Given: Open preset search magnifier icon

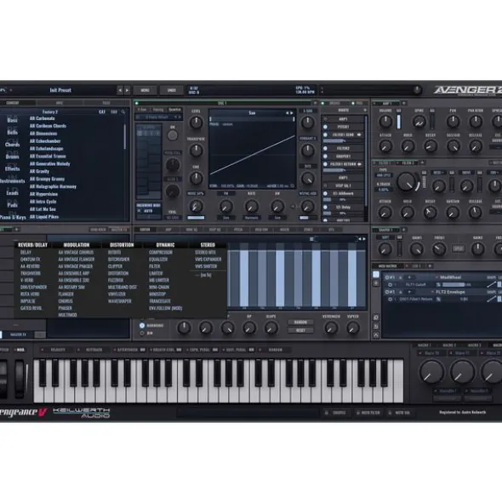Looking at the screenshot, I should pos(123,112).
